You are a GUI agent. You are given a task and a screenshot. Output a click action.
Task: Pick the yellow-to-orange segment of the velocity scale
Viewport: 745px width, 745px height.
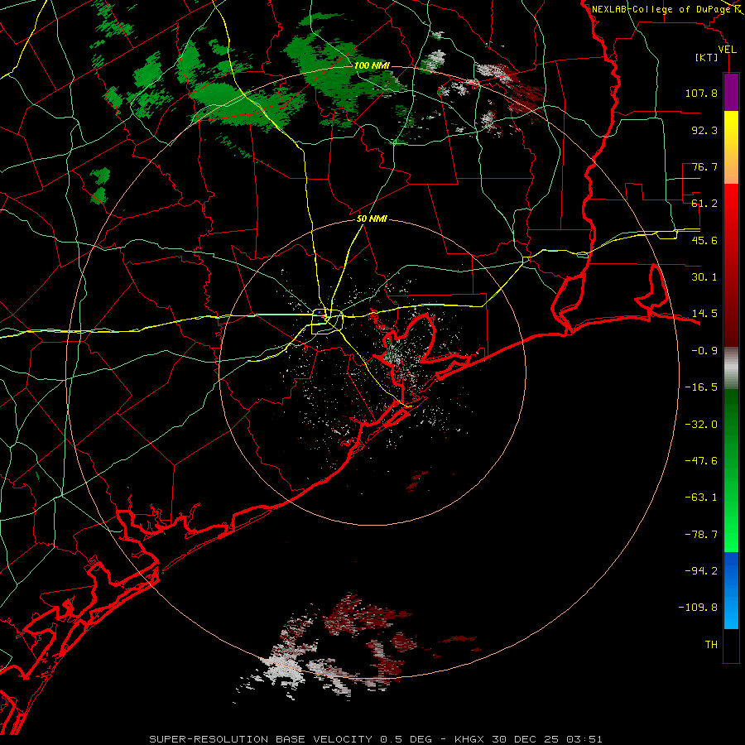click(731, 147)
